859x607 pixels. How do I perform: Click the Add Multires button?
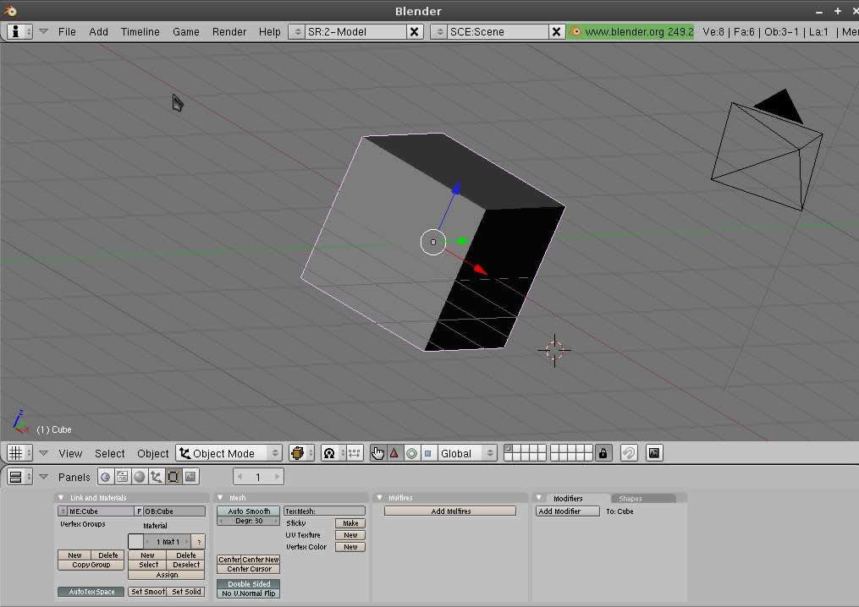click(450, 511)
